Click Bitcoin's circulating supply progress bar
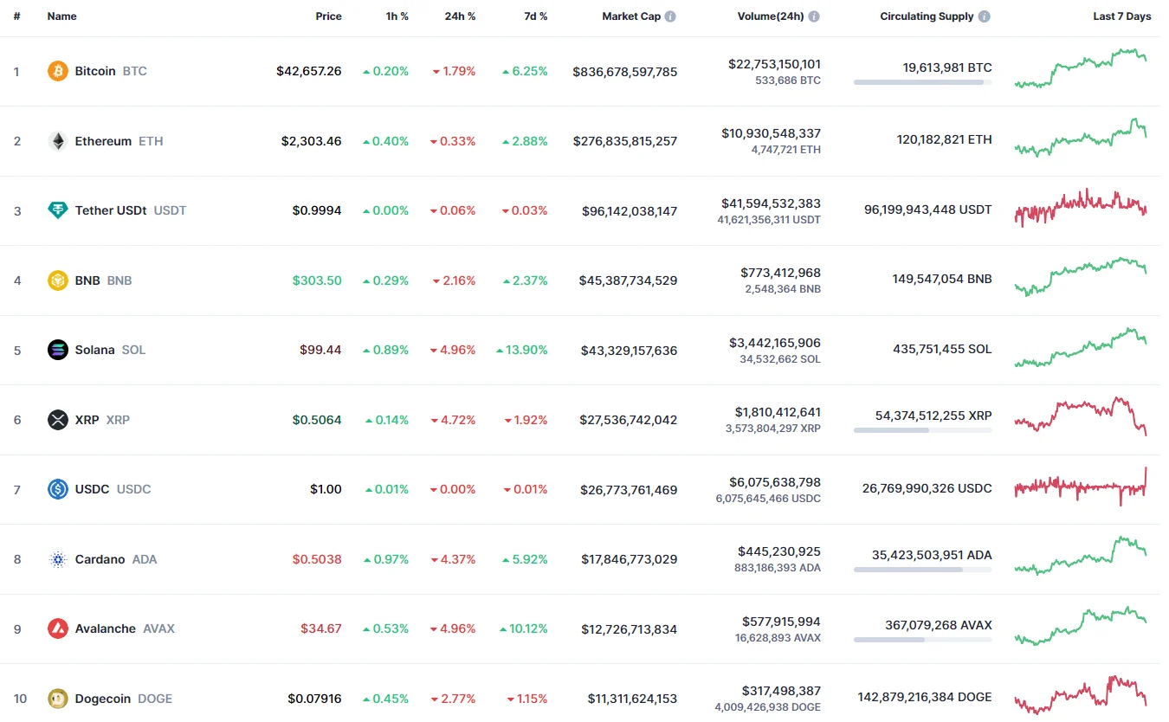 (922, 82)
